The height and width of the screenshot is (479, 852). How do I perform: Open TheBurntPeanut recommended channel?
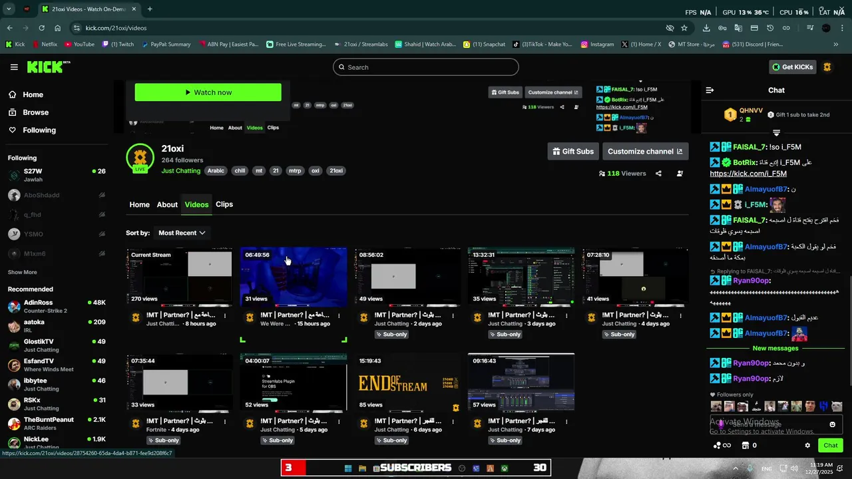pos(57,424)
